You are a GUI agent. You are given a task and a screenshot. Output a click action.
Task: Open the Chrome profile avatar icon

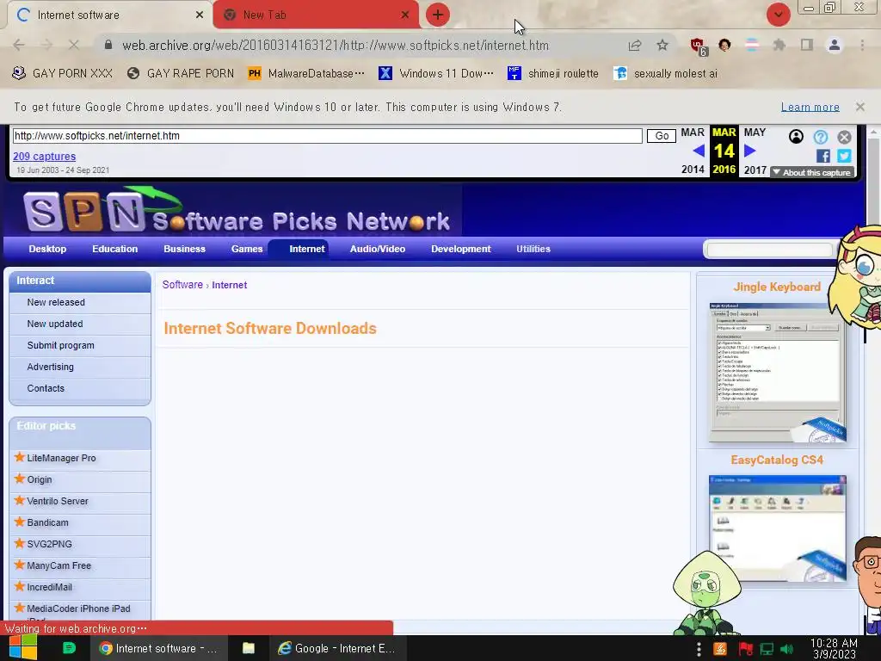(x=835, y=45)
